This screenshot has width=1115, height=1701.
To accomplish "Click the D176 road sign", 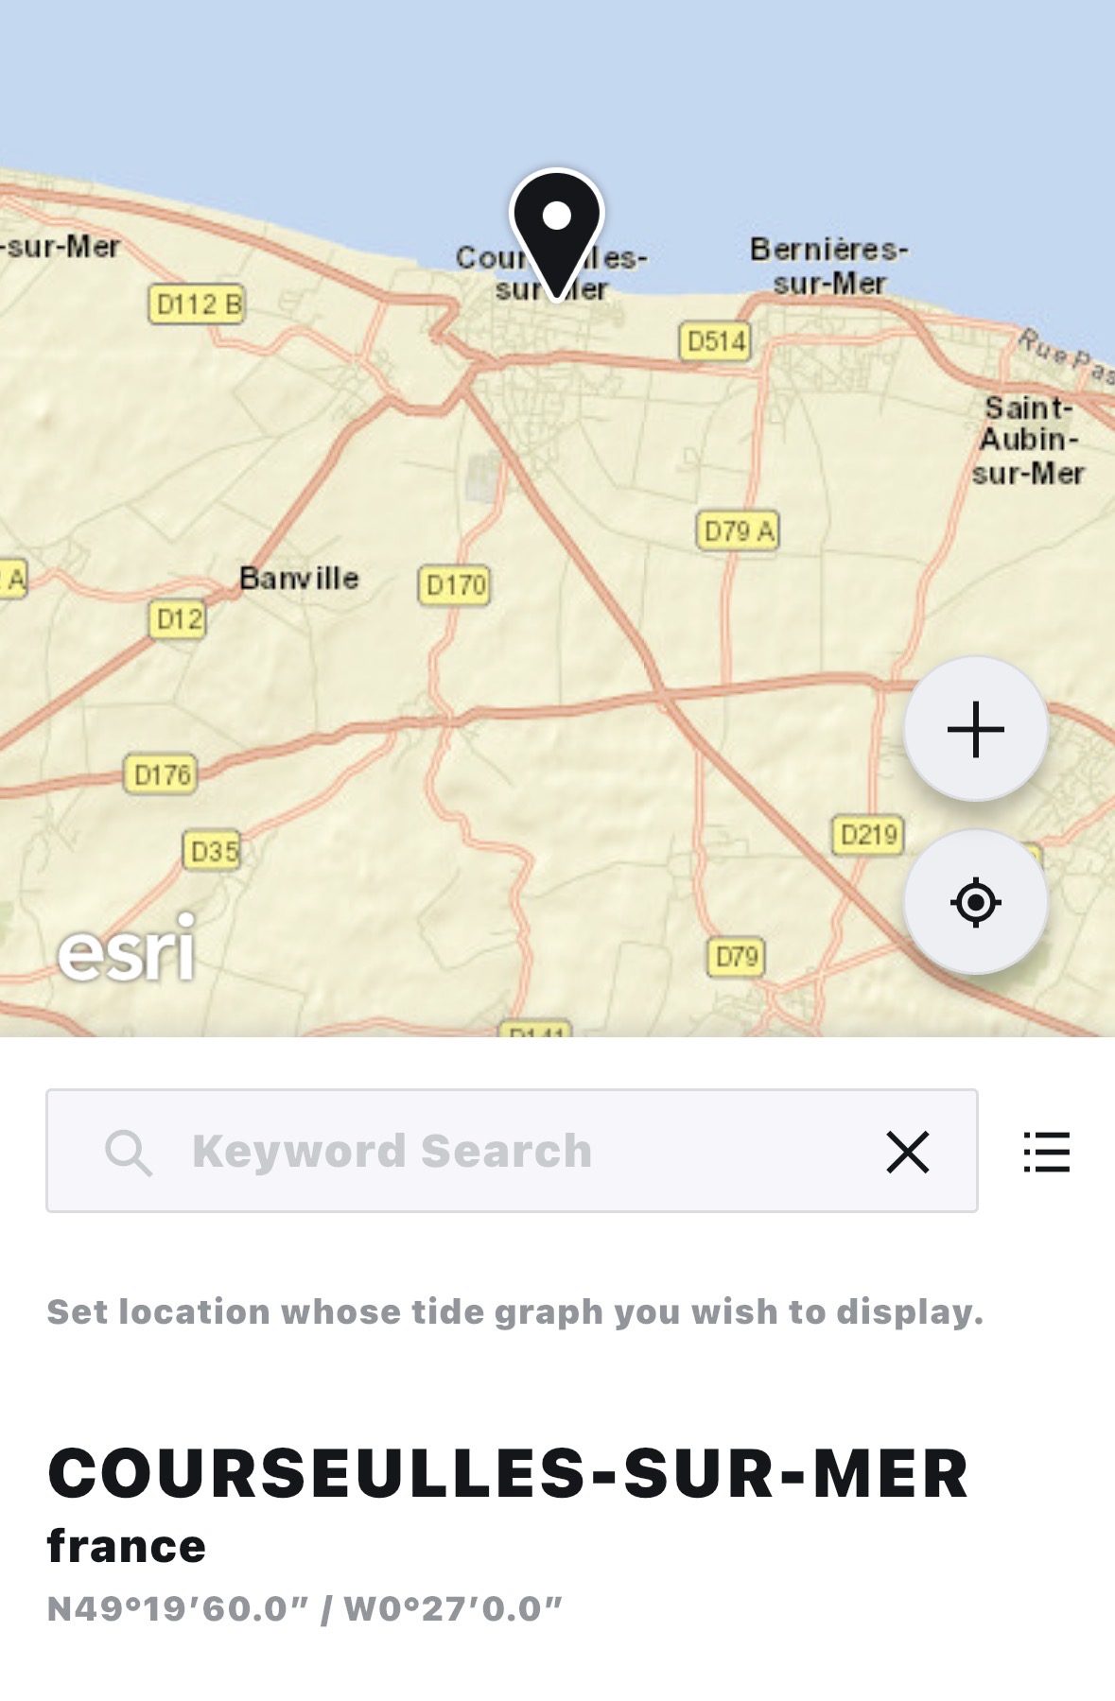I will pyautogui.click(x=162, y=775).
